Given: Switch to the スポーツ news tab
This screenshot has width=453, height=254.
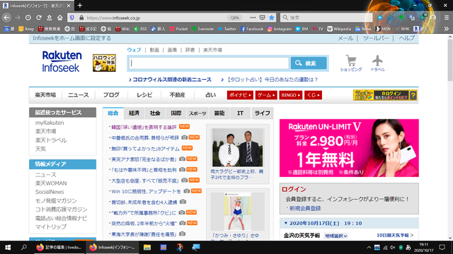Looking at the screenshot, I should point(197,113).
